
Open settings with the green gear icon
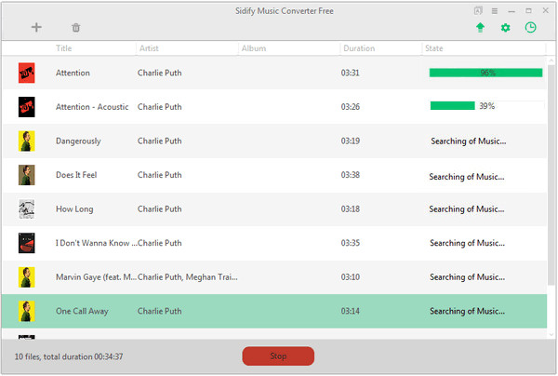point(505,27)
